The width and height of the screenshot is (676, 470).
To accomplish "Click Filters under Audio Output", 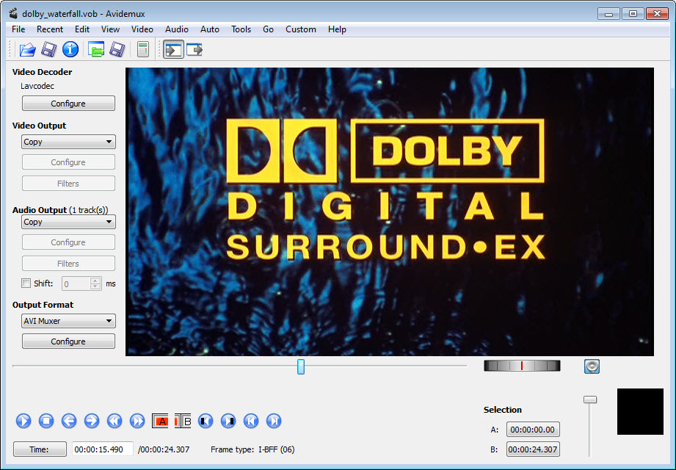I will [x=68, y=264].
